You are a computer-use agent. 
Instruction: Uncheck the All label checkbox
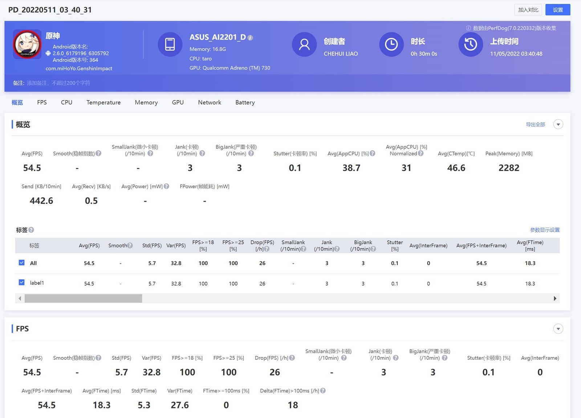pyautogui.click(x=22, y=263)
